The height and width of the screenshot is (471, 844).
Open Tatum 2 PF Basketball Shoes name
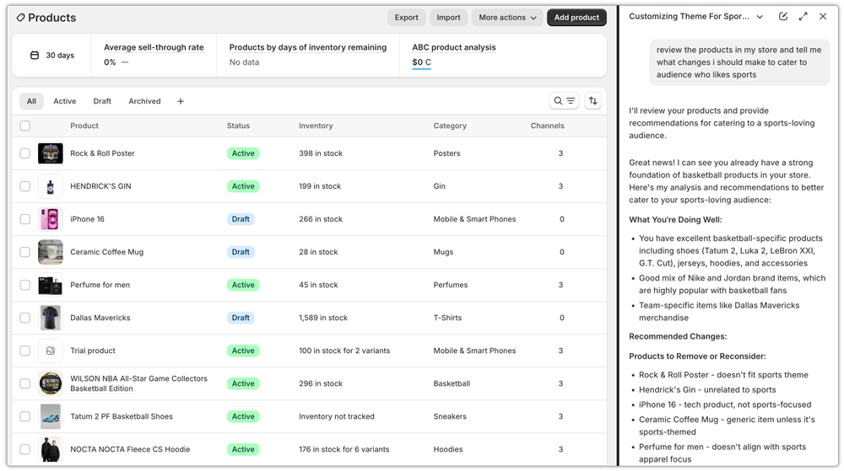[122, 417]
